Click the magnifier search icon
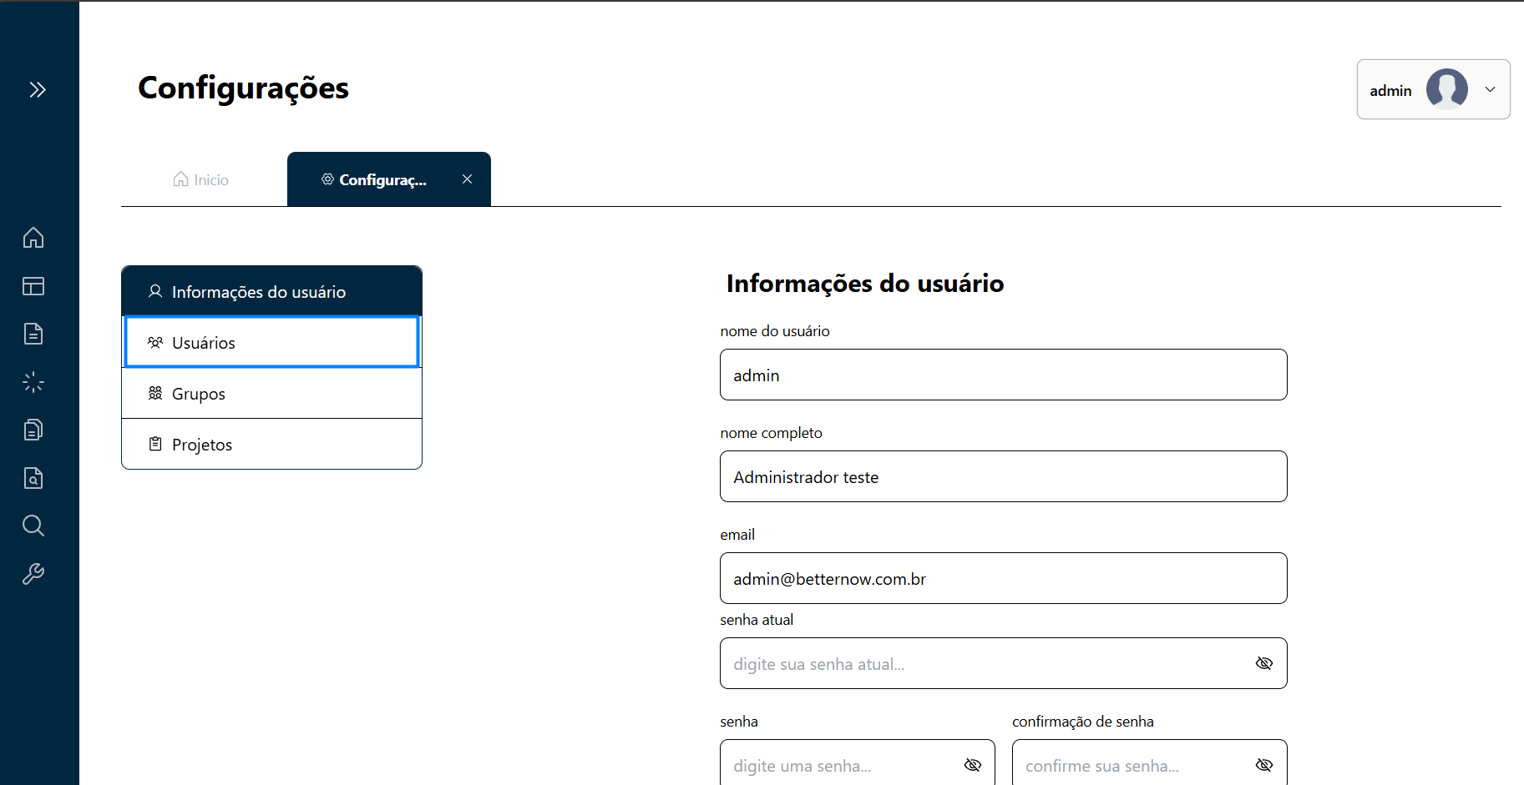1524x785 pixels. point(33,526)
